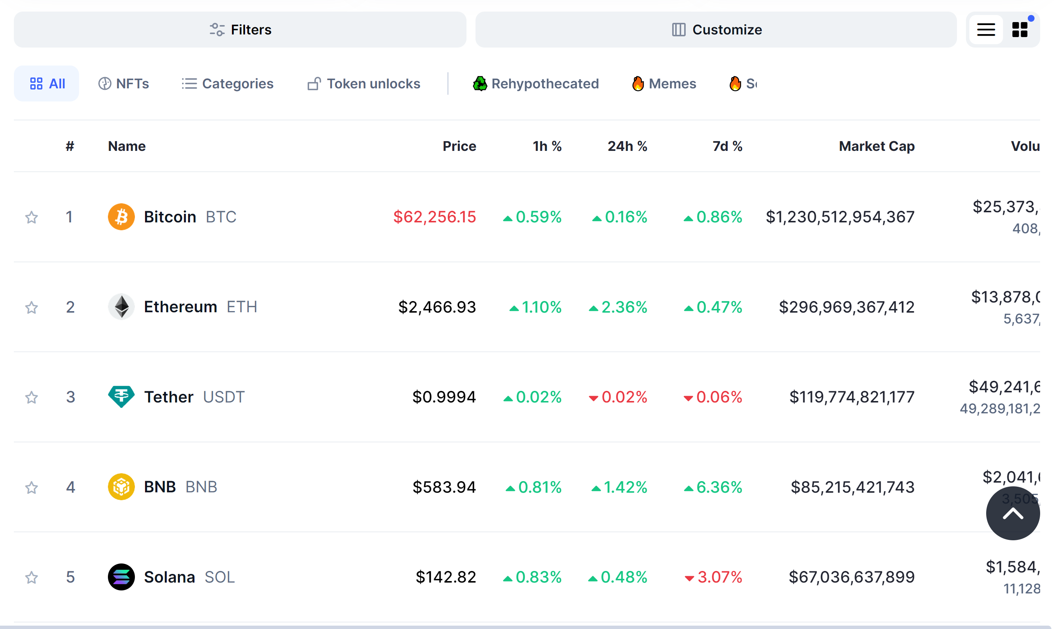Click the Bitcoin logo icon
This screenshot has height=629, width=1054.
[x=121, y=217]
